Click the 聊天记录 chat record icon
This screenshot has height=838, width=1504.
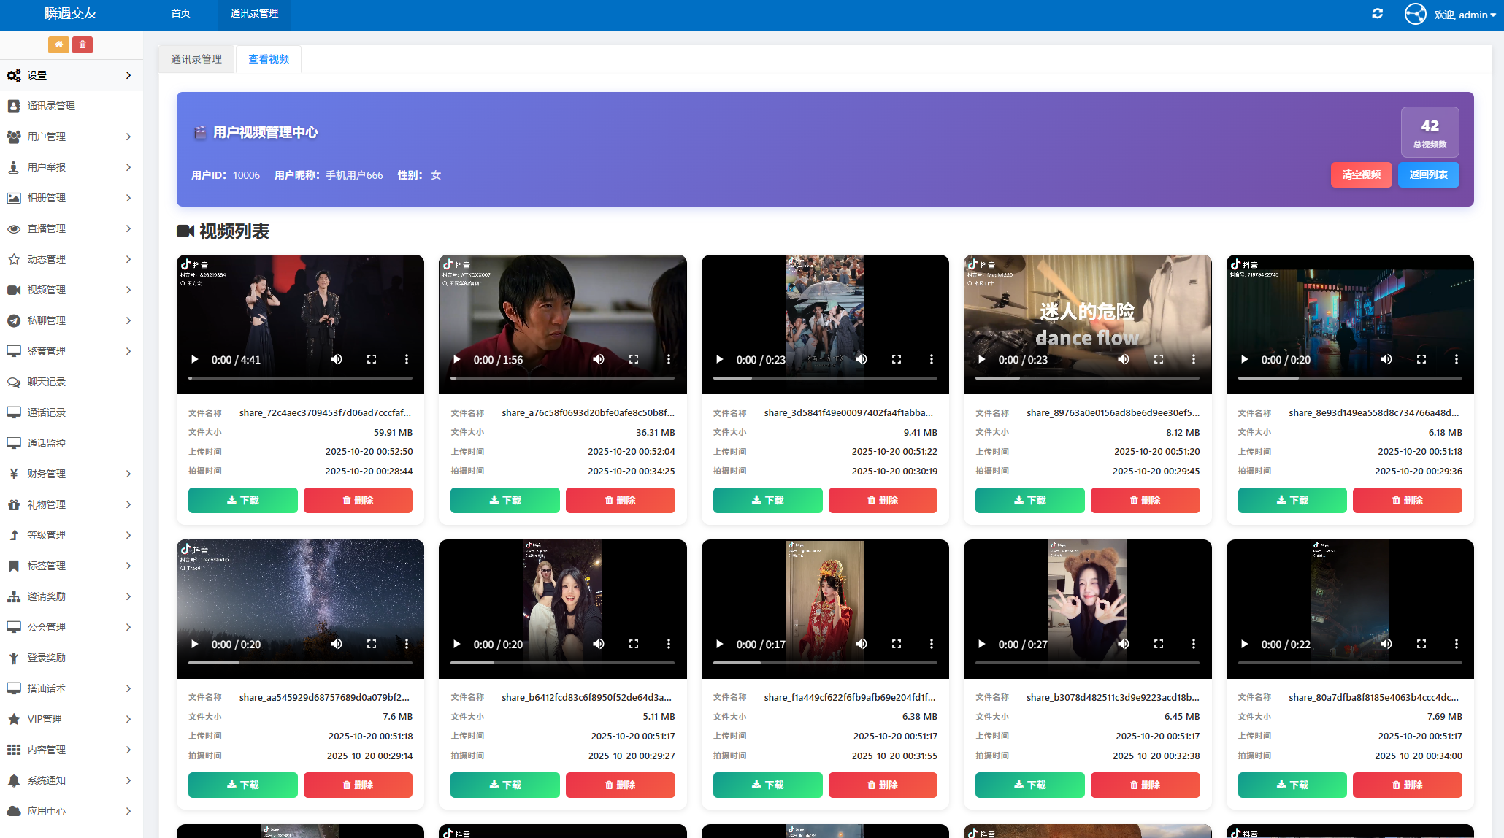point(15,381)
